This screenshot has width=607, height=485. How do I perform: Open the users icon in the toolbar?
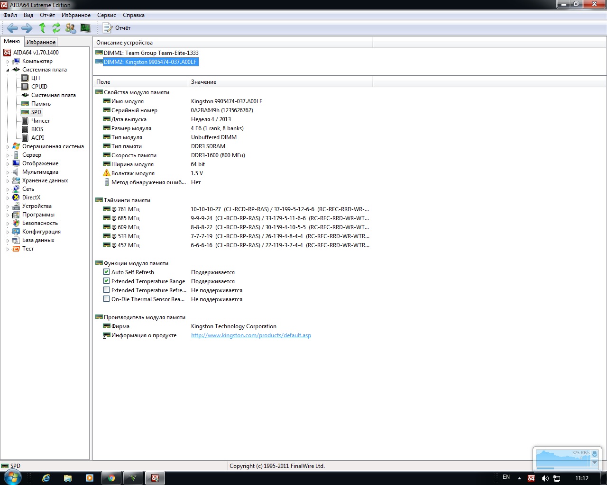[x=71, y=28]
